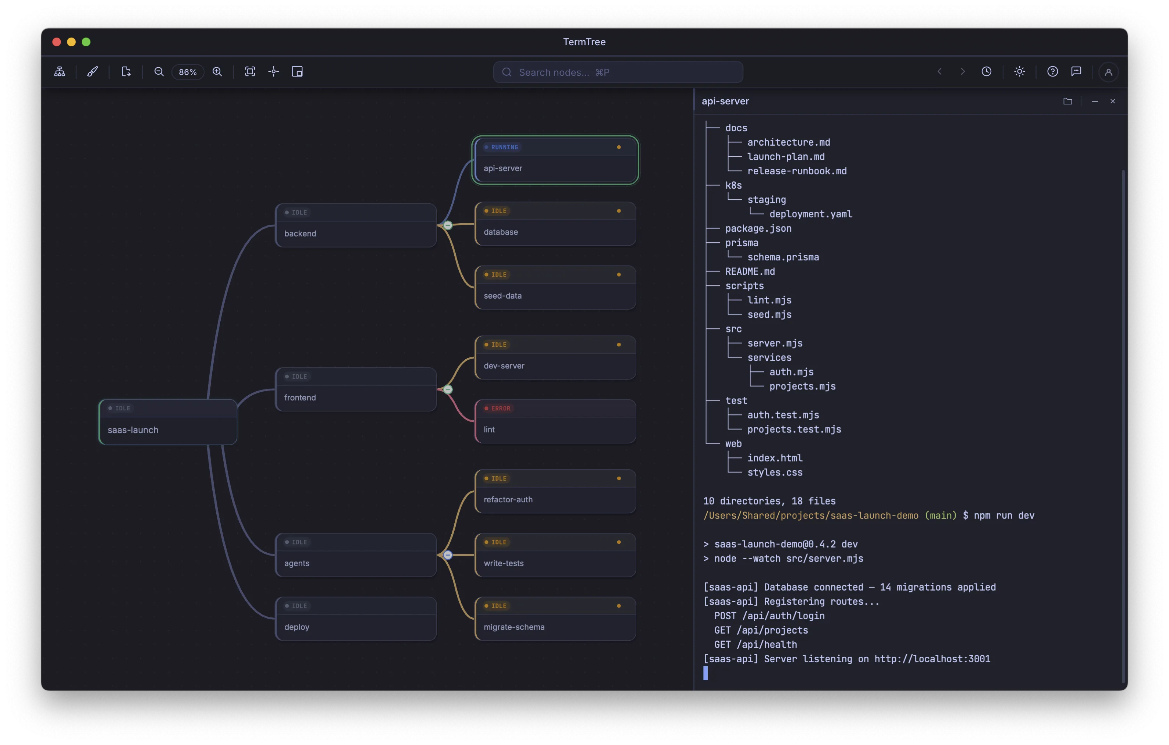Select the agents node

pos(356,555)
